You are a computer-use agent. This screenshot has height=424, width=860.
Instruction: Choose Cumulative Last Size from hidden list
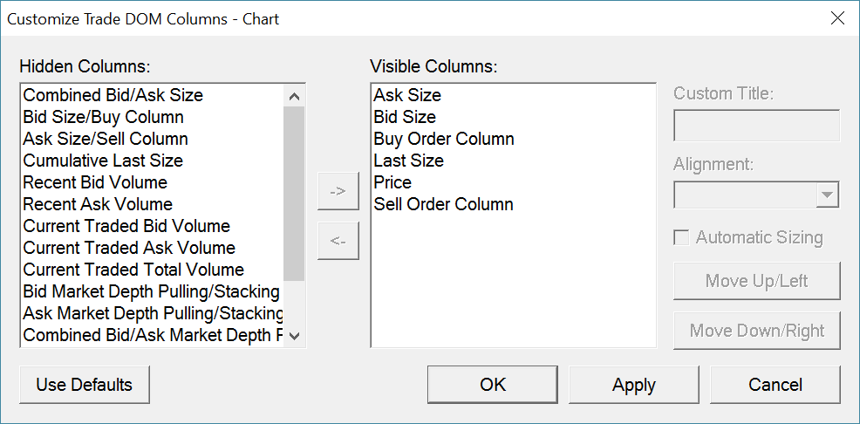[x=103, y=161]
